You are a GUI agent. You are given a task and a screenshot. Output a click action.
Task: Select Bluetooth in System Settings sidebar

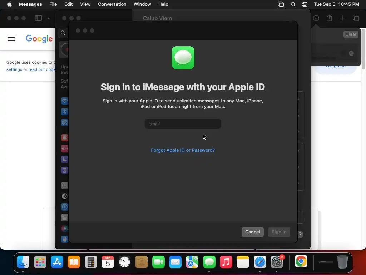64,112
